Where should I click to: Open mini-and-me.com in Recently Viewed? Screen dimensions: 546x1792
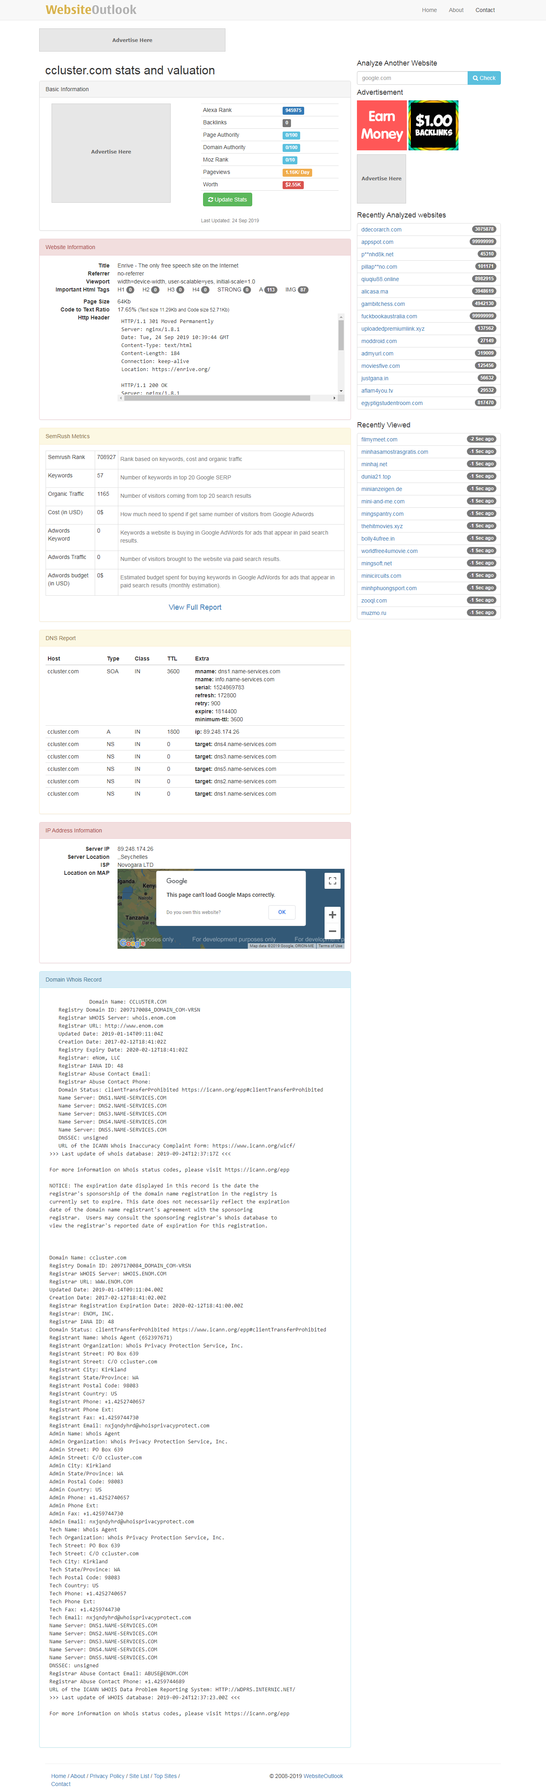pos(383,501)
